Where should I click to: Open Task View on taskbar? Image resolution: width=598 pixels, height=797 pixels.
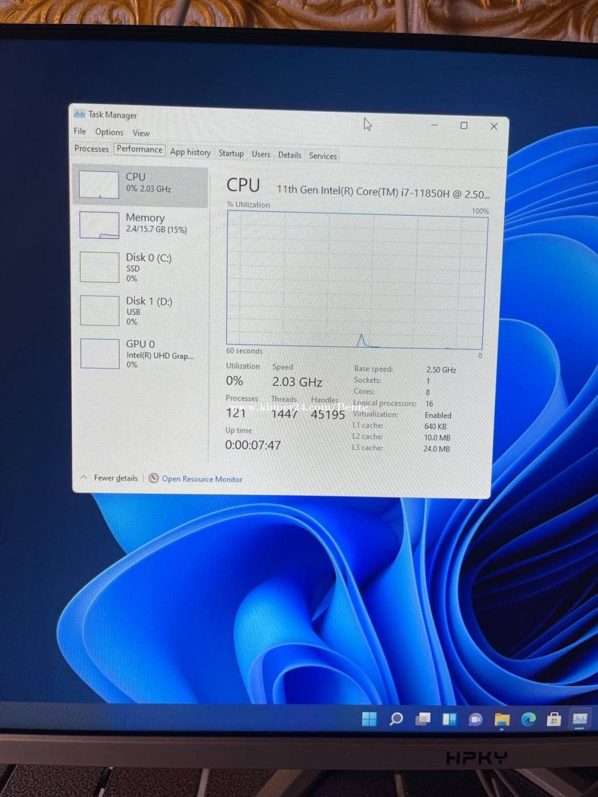click(x=423, y=719)
